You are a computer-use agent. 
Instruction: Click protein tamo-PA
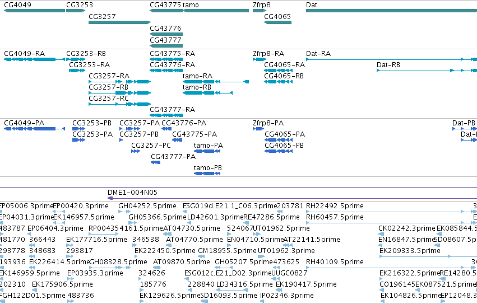tap(207, 151)
